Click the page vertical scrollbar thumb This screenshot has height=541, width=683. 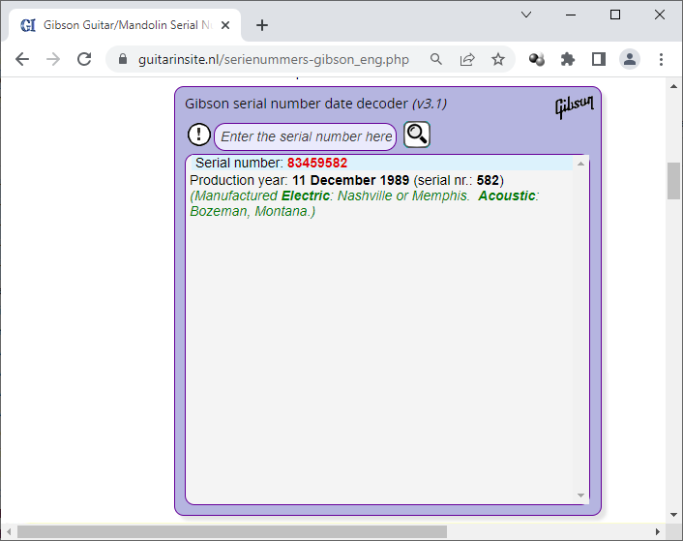[674, 181]
